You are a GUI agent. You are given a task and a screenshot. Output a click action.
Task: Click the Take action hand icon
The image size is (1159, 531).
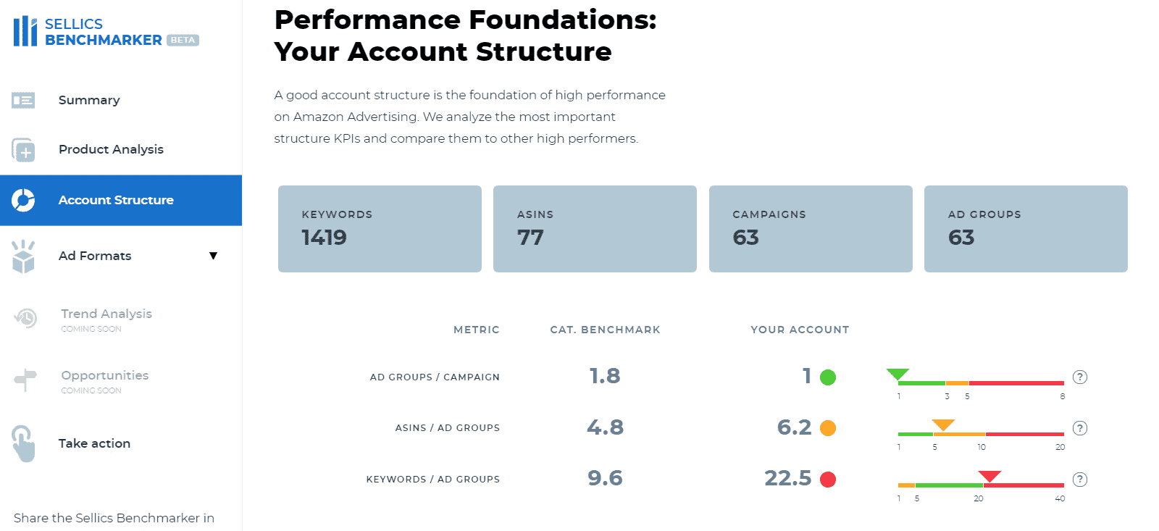23,443
